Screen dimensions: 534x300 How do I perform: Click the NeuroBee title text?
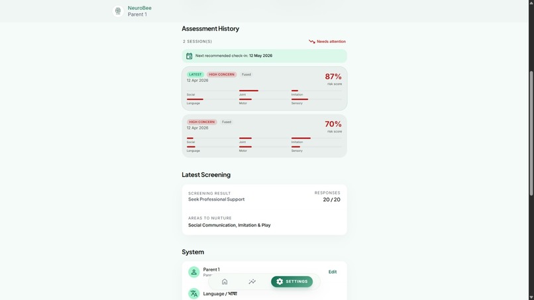140,8
